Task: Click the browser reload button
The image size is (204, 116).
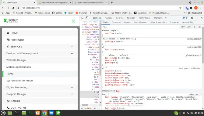Action: tap(13, 8)
